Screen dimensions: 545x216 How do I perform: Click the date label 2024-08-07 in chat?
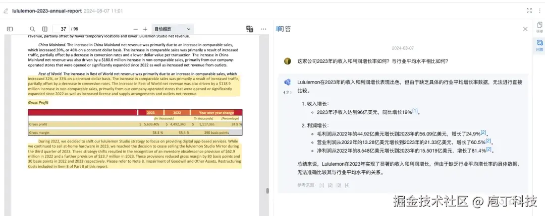(403, 48)
